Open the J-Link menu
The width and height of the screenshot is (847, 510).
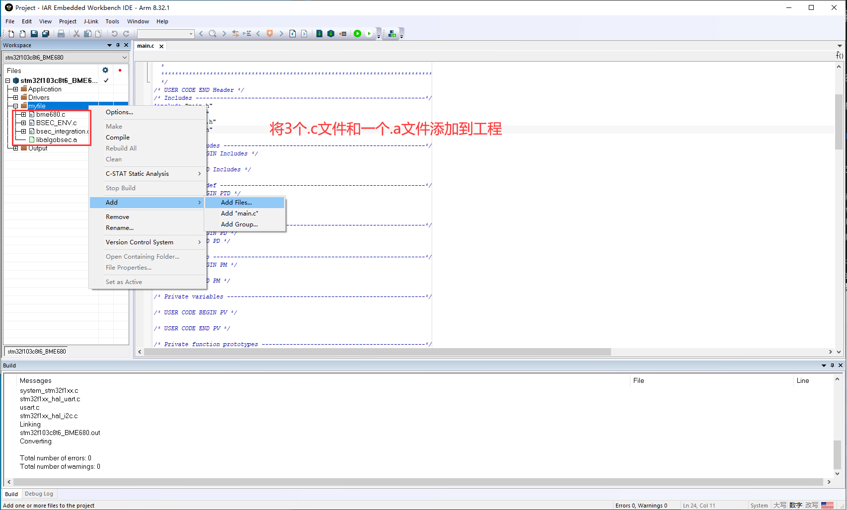(x=91, y=21)
